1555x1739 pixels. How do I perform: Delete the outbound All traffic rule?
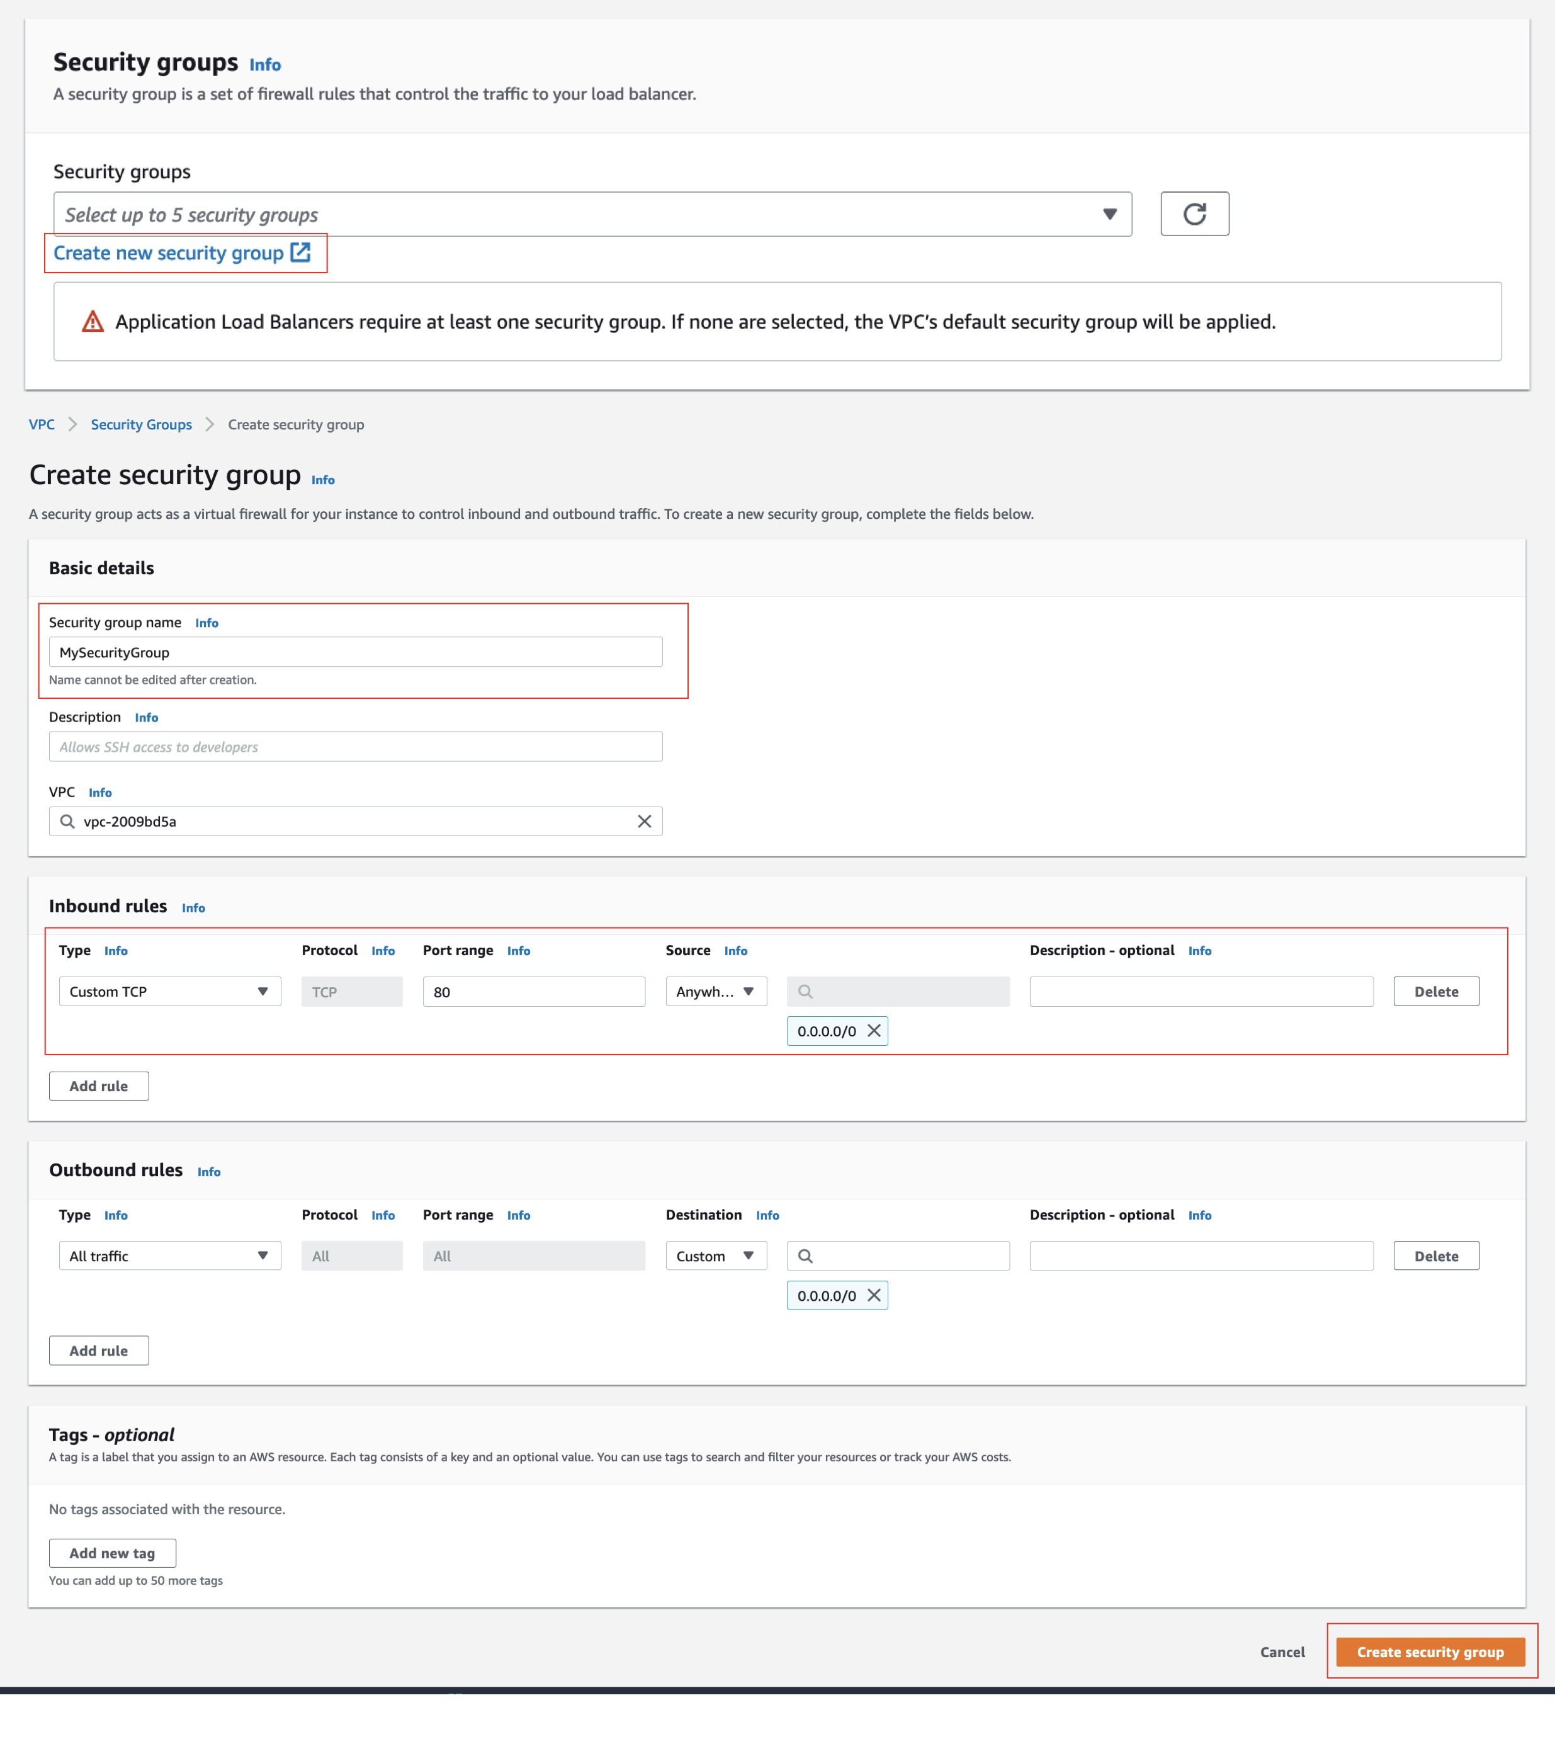point(1436,1255)
